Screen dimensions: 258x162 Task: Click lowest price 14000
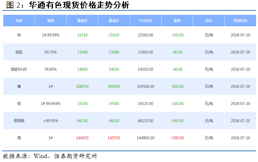[83, 69]
